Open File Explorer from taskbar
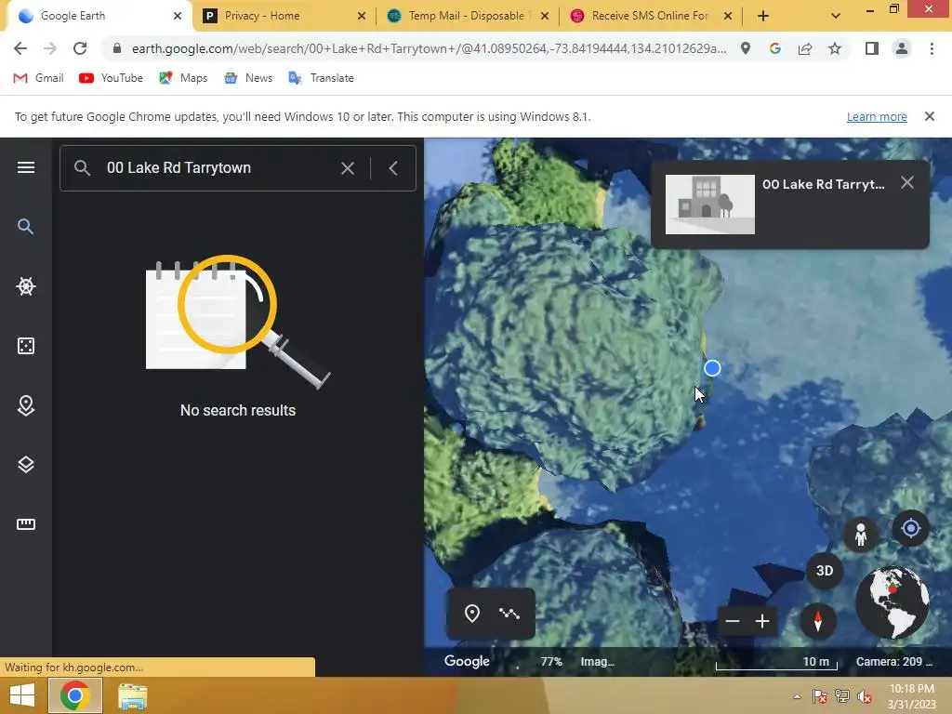Screen dimensions: 952x714 [132, 695]
